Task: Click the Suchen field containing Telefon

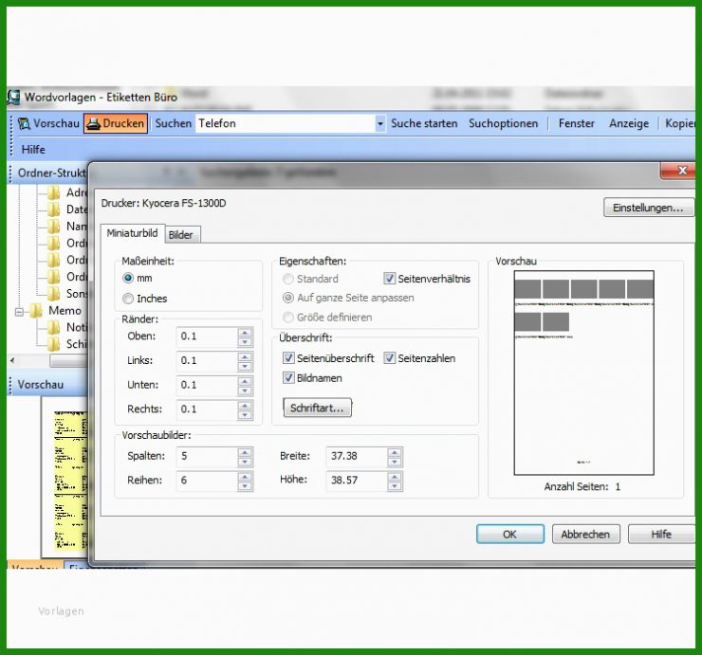Action: (286, 123)
